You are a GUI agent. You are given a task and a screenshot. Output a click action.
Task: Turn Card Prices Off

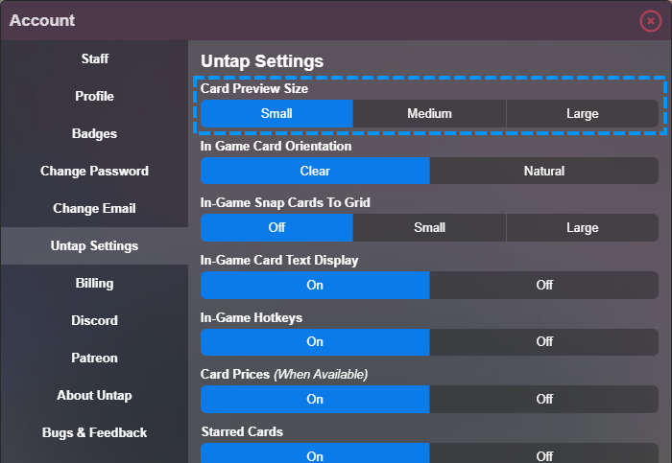pyautogui.click(x=544, y=399)
